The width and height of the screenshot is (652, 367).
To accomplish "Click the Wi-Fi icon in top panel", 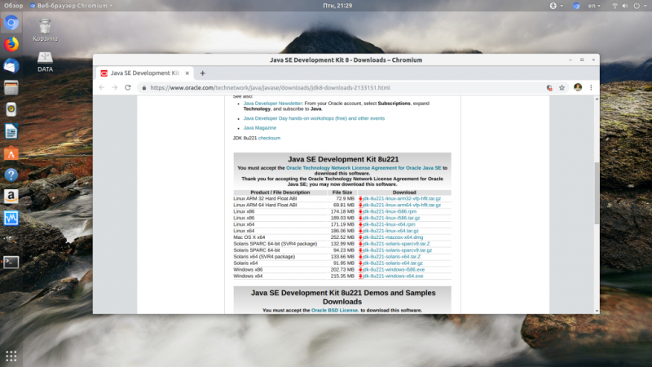I will (x=615, y=6).
